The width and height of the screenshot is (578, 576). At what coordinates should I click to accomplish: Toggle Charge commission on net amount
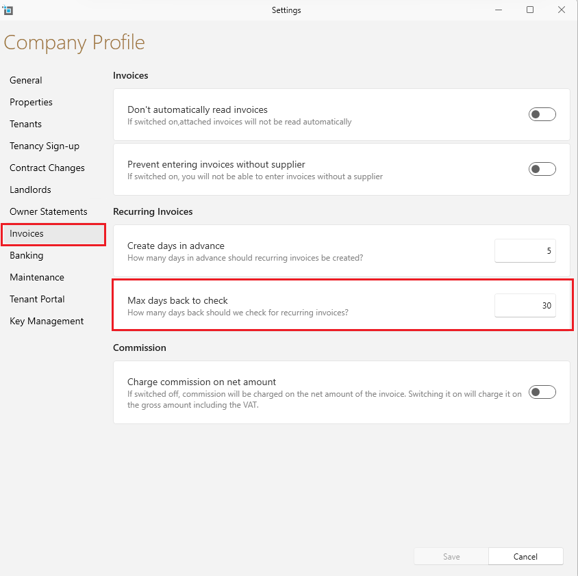[x=542, y=392]
